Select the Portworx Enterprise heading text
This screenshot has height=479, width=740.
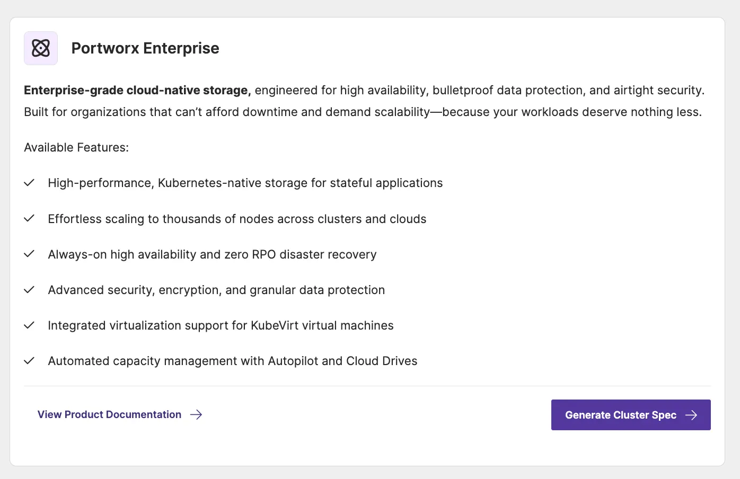(x=145, y=48)
